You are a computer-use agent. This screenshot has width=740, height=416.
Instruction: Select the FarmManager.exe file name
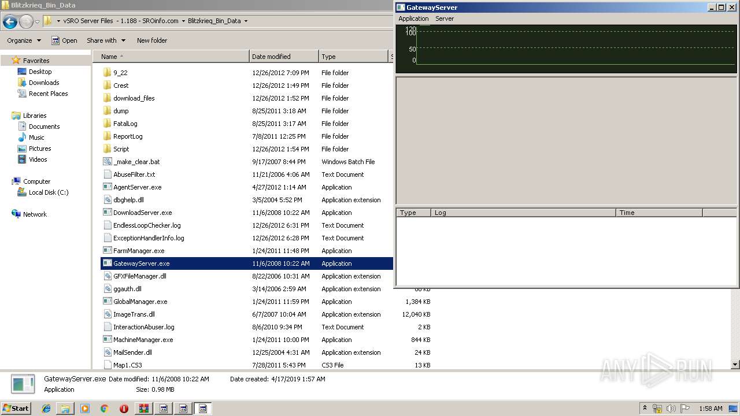(139, 251)
